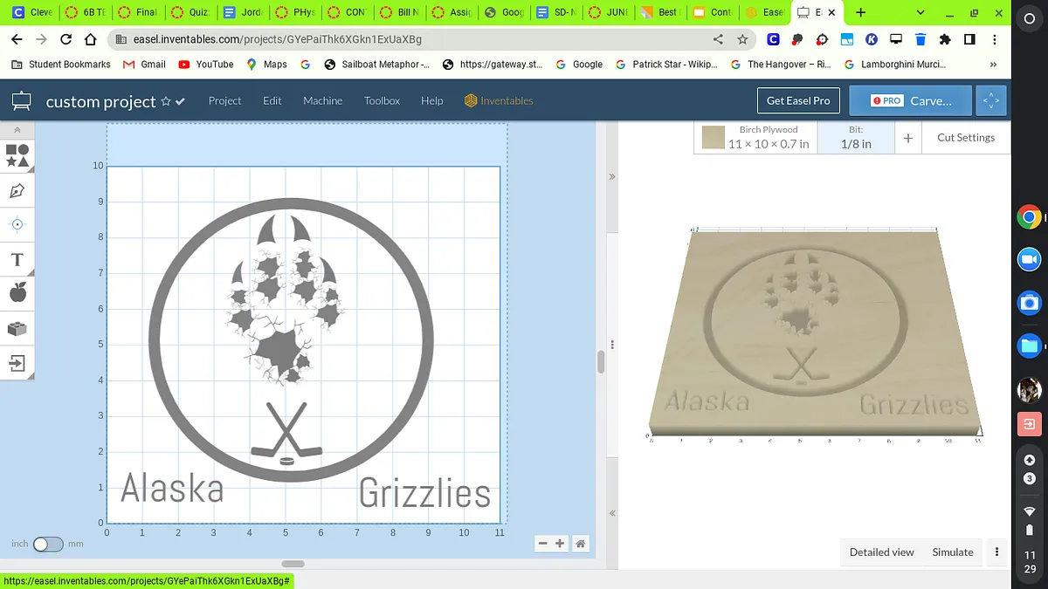
Task: Open the apple icon library
Action: (17, 293)
